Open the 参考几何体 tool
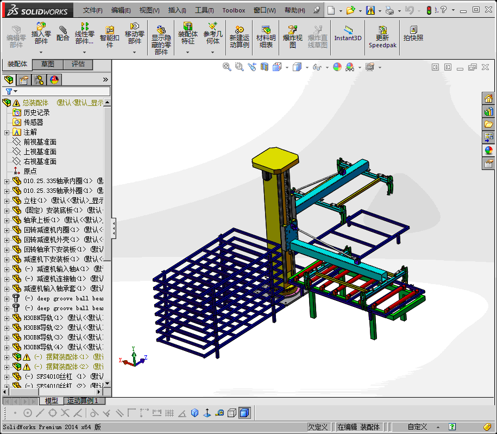497x434 pixels. [213, 33]
